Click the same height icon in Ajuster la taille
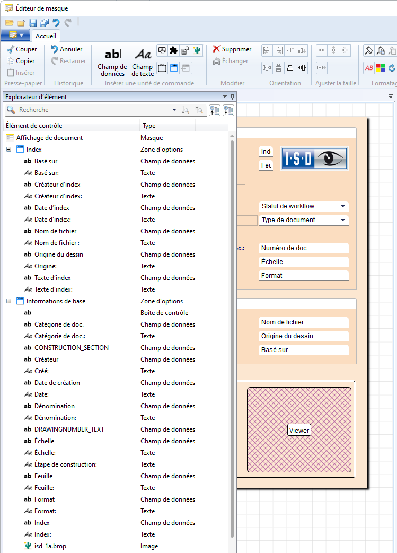The height and width of the screenshot is (553, 397). [333, 50]
